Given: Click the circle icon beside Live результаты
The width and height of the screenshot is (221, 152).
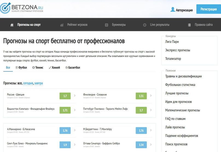Looking at the screenshot, I should [x=145, y=25].
